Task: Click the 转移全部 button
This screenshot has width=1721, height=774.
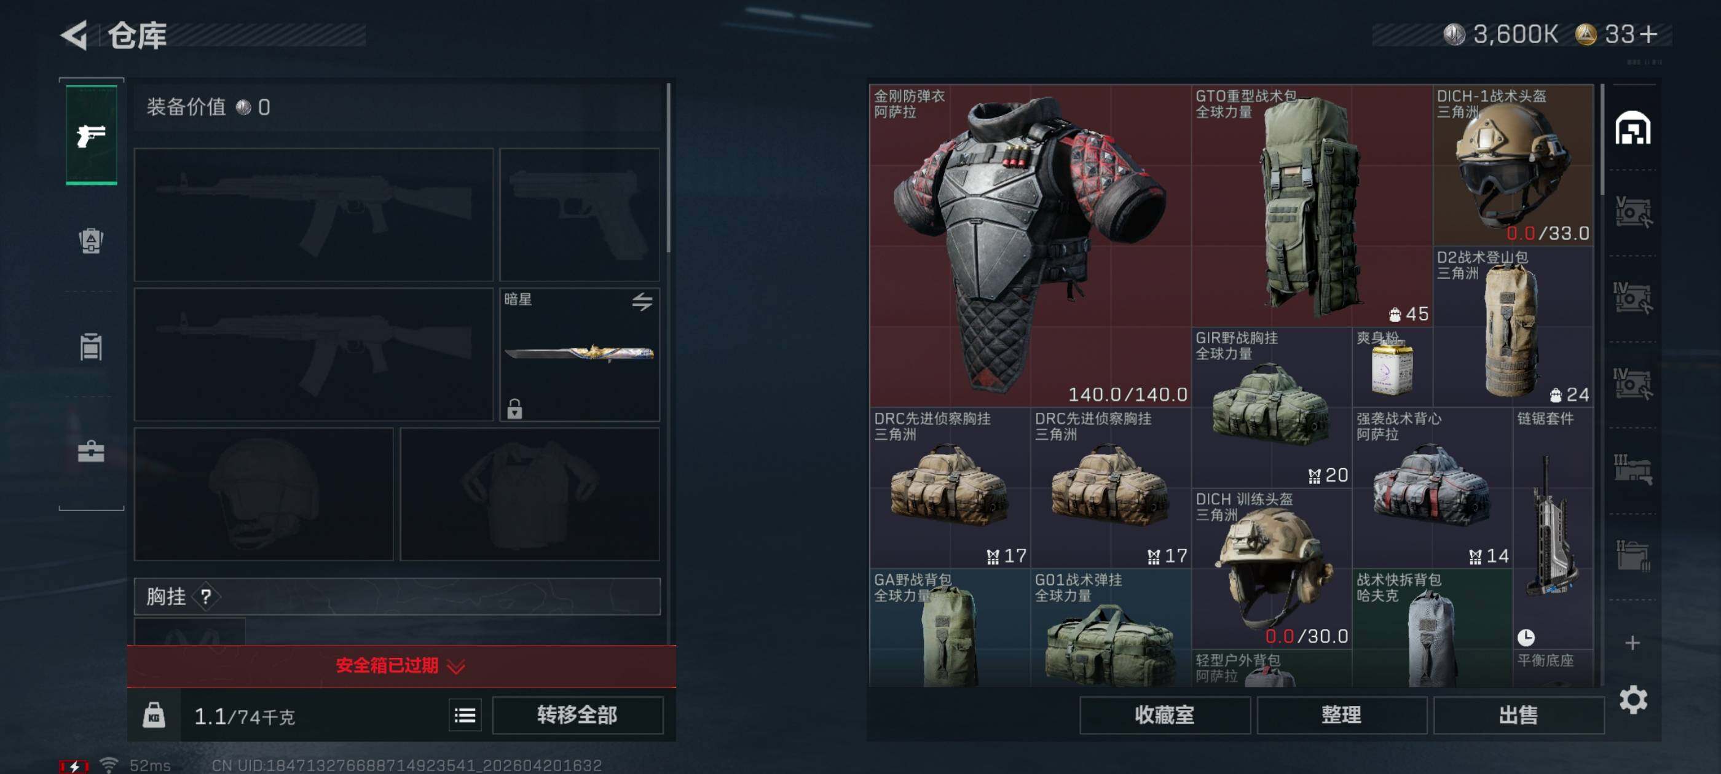Action: click(x=577, y=715)
